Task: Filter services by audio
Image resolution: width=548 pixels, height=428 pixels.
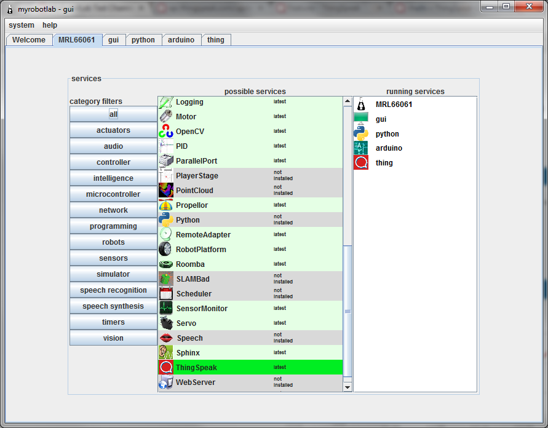Action: tap(113, 146)
